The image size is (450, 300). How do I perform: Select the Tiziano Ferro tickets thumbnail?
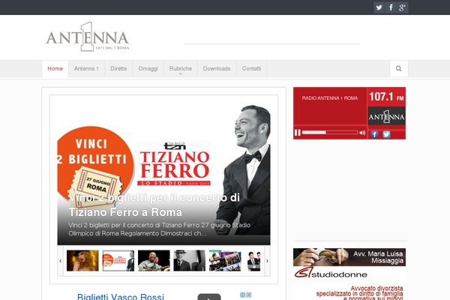[x=118, y=261]
